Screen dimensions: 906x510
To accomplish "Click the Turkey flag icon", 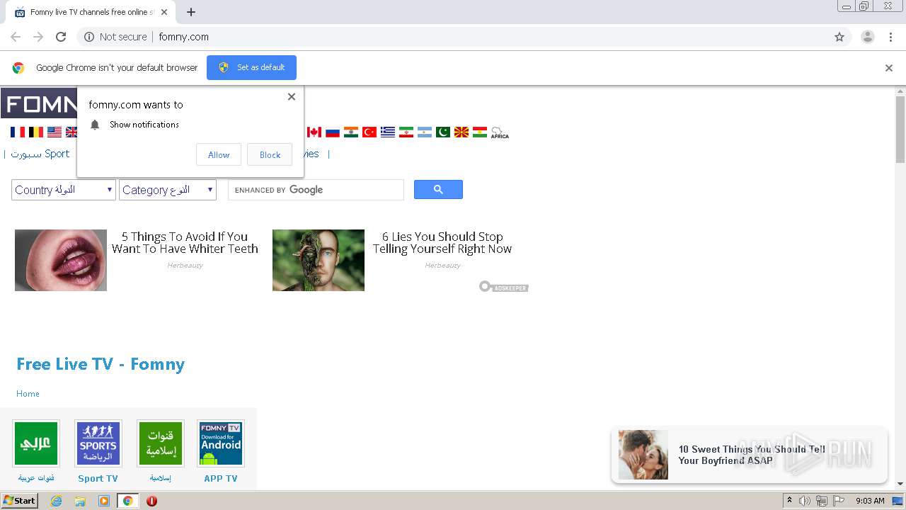I will coord(369,132).
